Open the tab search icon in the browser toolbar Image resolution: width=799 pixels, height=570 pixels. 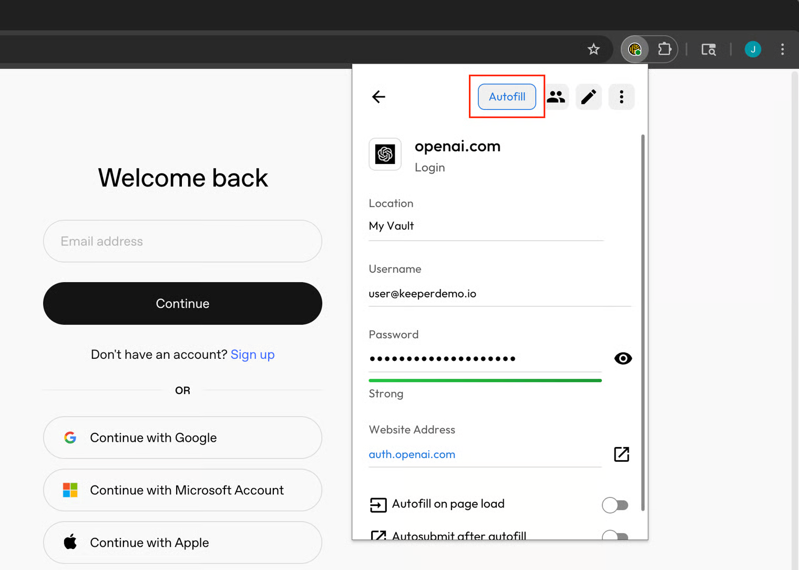709,49
